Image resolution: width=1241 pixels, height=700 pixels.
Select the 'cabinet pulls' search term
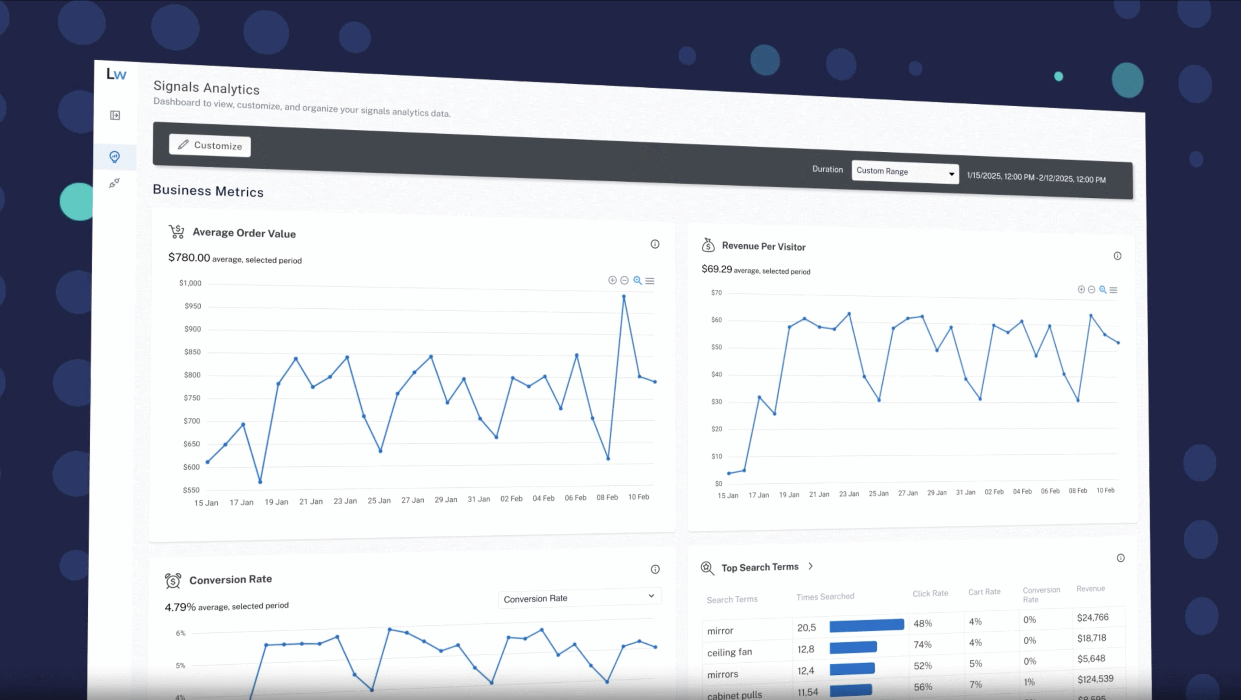click(x=734, y=695)
